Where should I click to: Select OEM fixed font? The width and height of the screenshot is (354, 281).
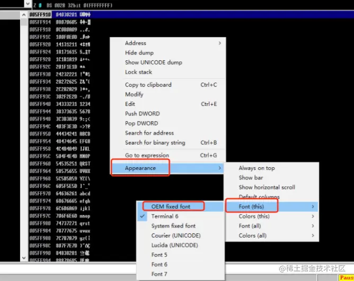pos(181,206)
